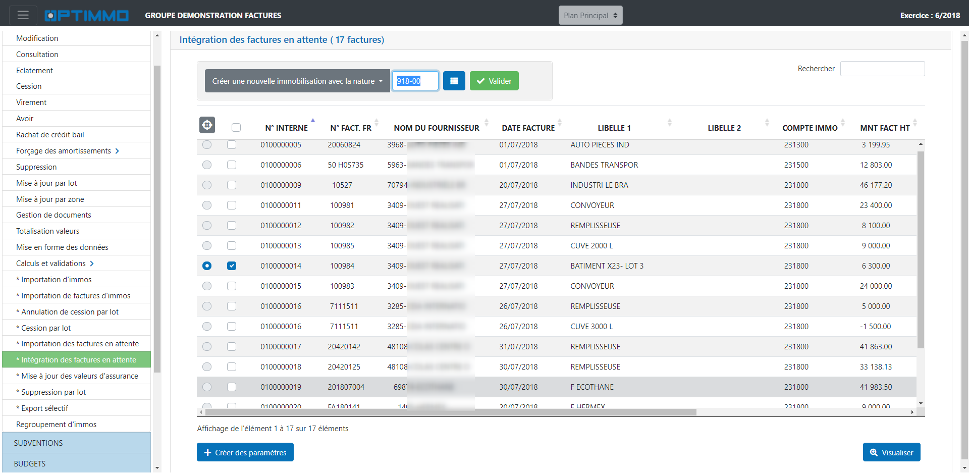This screenshot has width=969, height=473.
Task: Sort by LIBELLE 2 column
Action: click(724, 128)
